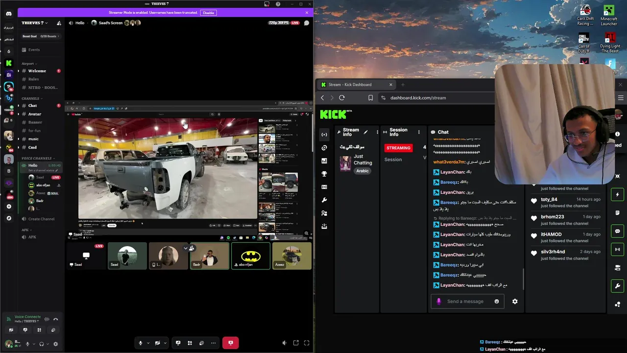Open emoji picker in Kick chat box
Viewport: 627px width, 353px height.
pyautogui.click(x=497, y=302)
